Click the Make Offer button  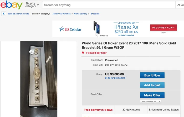click(152, 95)
